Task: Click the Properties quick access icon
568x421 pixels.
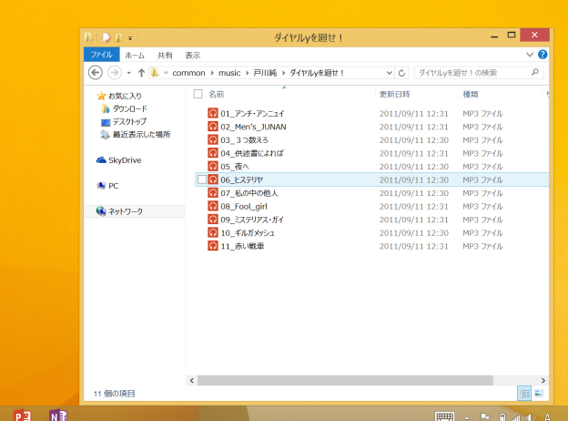Action: click(106, 37)
